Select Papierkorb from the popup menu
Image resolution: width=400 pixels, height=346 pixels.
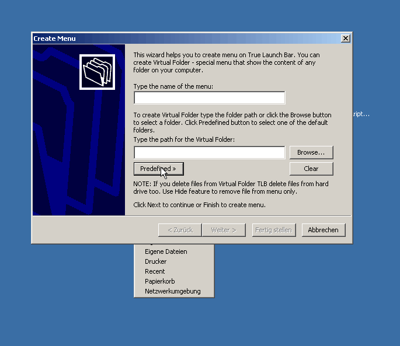[160, 281]
